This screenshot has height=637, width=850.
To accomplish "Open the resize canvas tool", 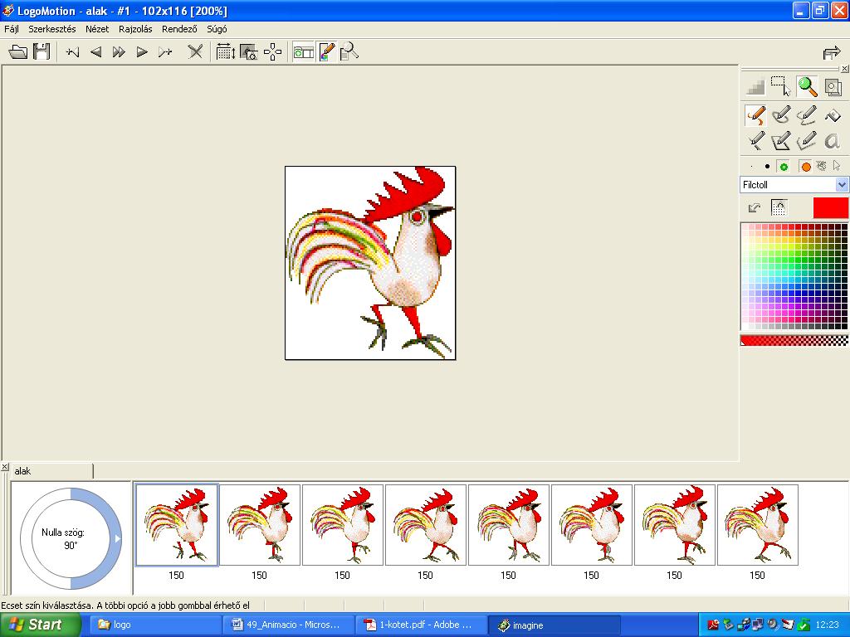I will click(x=226, y=52).
